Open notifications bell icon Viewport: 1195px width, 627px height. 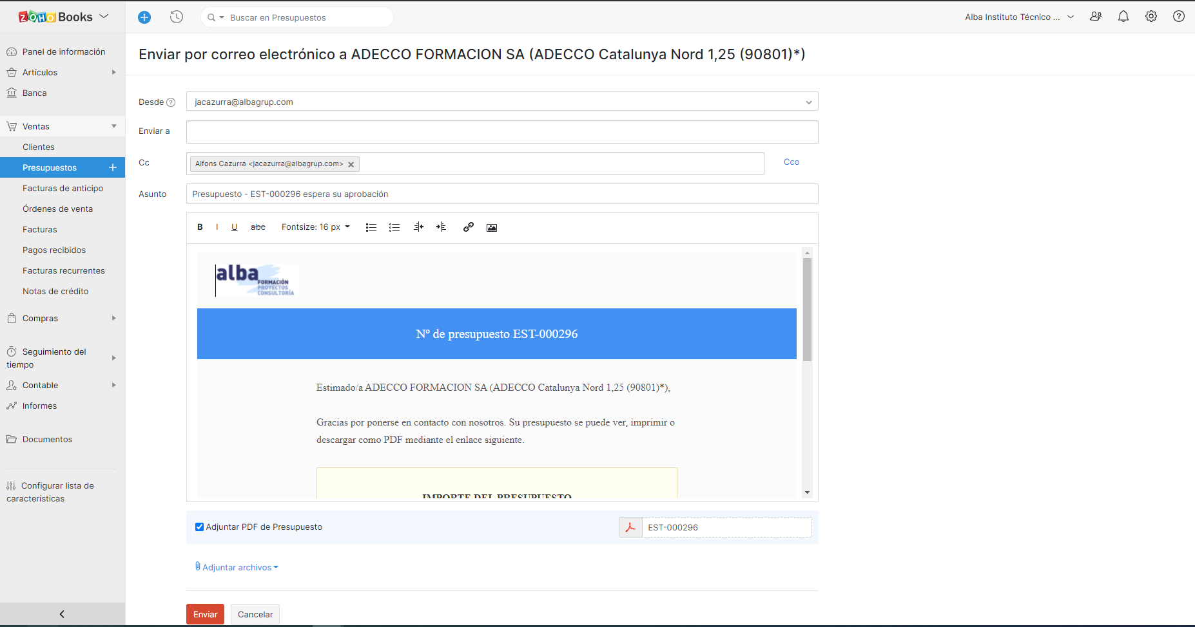[x=1123, y=17]
